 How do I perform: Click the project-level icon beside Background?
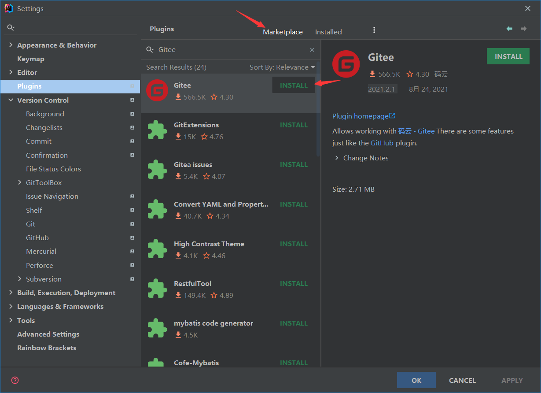pos(132,114)
